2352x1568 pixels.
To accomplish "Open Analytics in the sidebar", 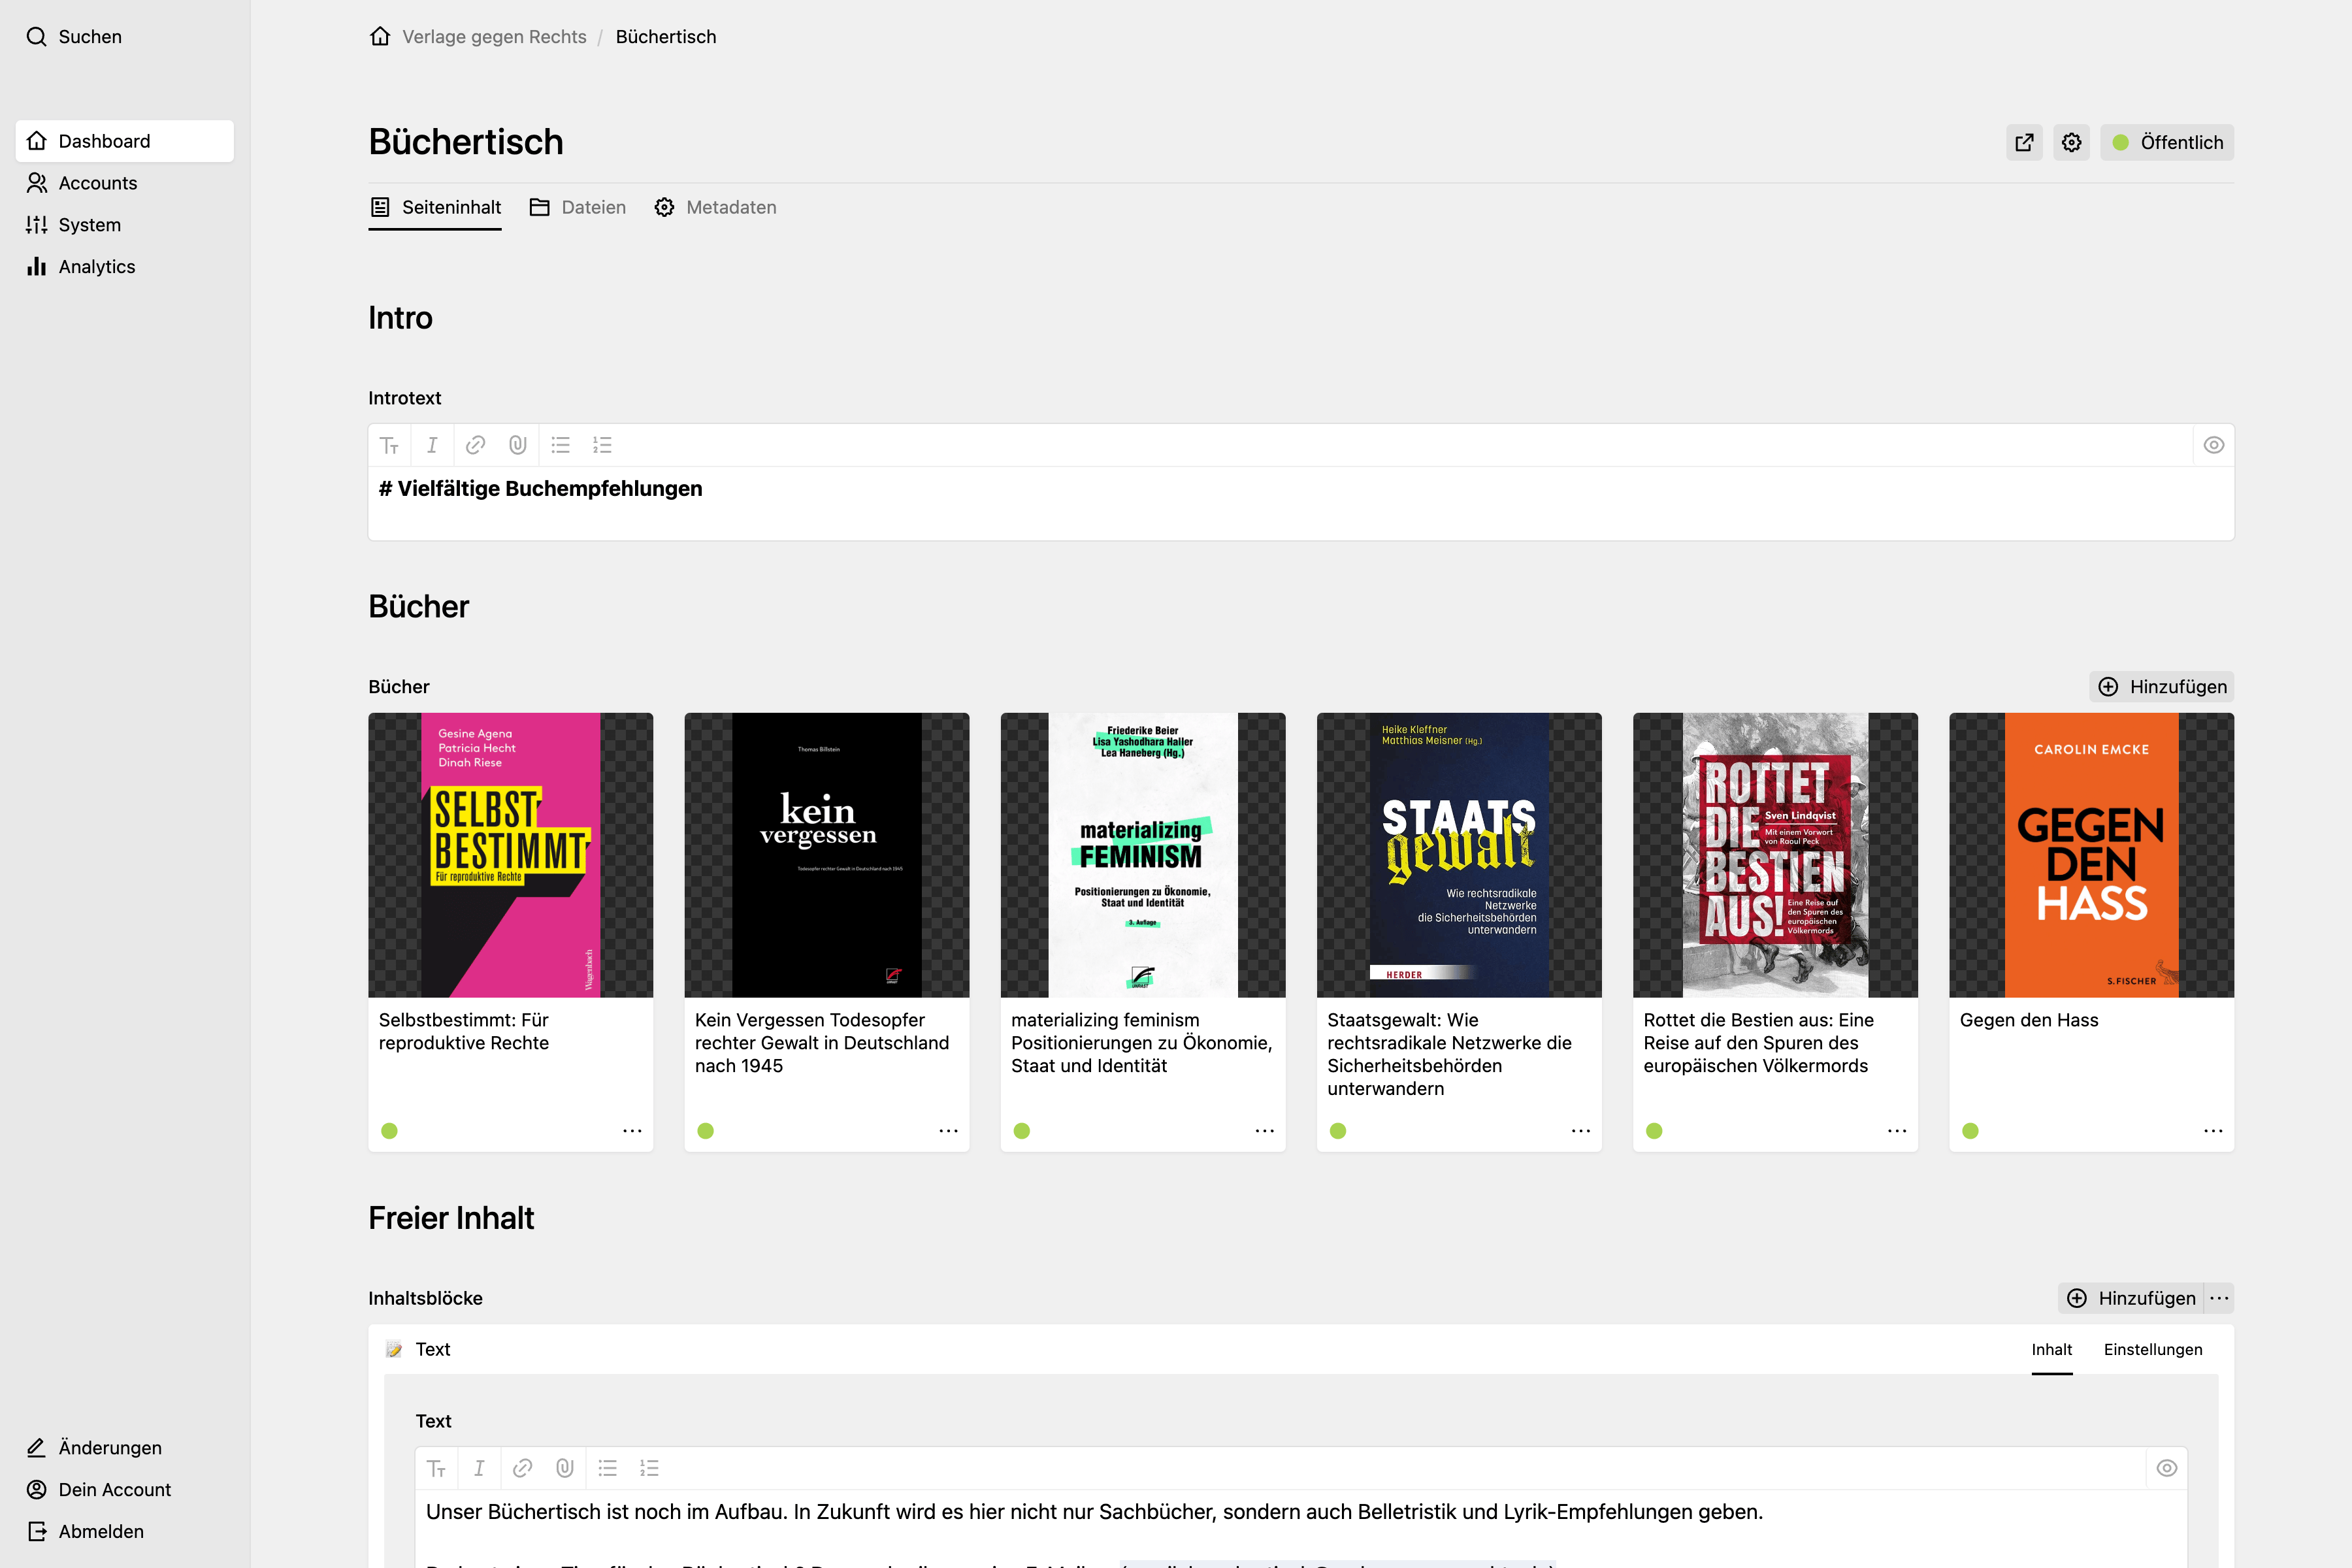I will coord(125,267).
